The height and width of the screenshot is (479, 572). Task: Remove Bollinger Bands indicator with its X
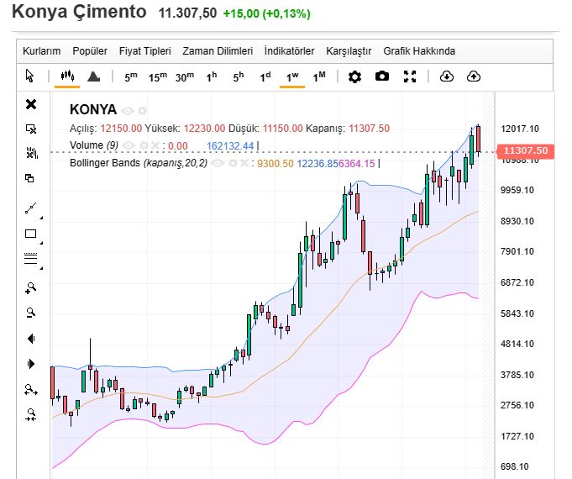244,163
